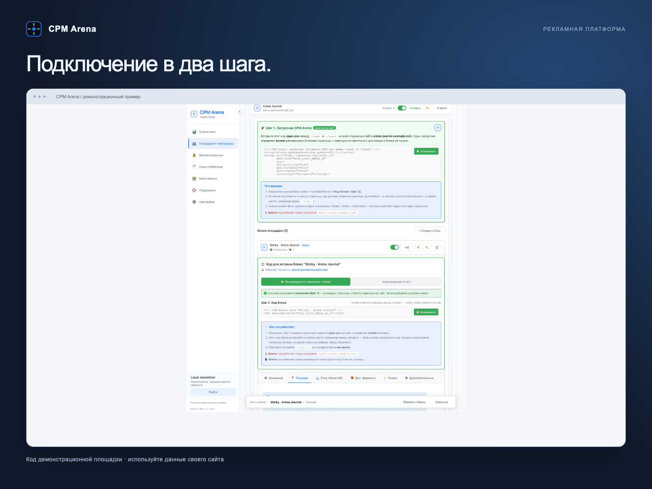
Task: Select Рекомендуется (загрузчик + блок) mode
Action: pyautogui.click(x=306, y=282)
